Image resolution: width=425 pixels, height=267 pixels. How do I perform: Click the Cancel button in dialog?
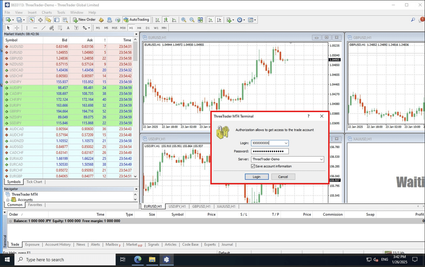[283, 177]
